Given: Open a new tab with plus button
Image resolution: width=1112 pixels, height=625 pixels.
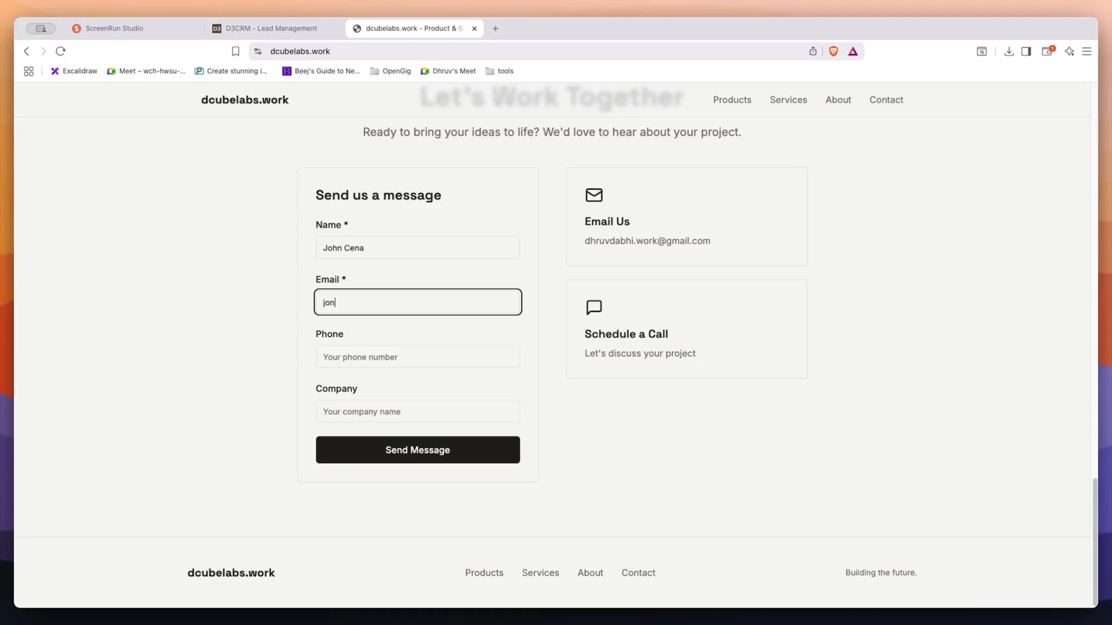Looking at the screenshot, I should click(x=495, y=28).
